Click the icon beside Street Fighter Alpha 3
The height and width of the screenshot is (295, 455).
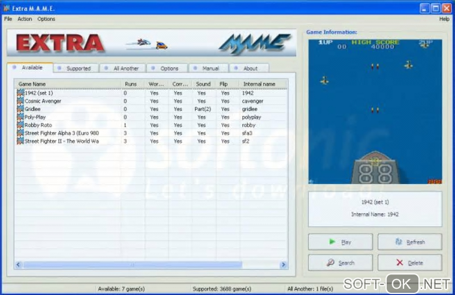21,133
